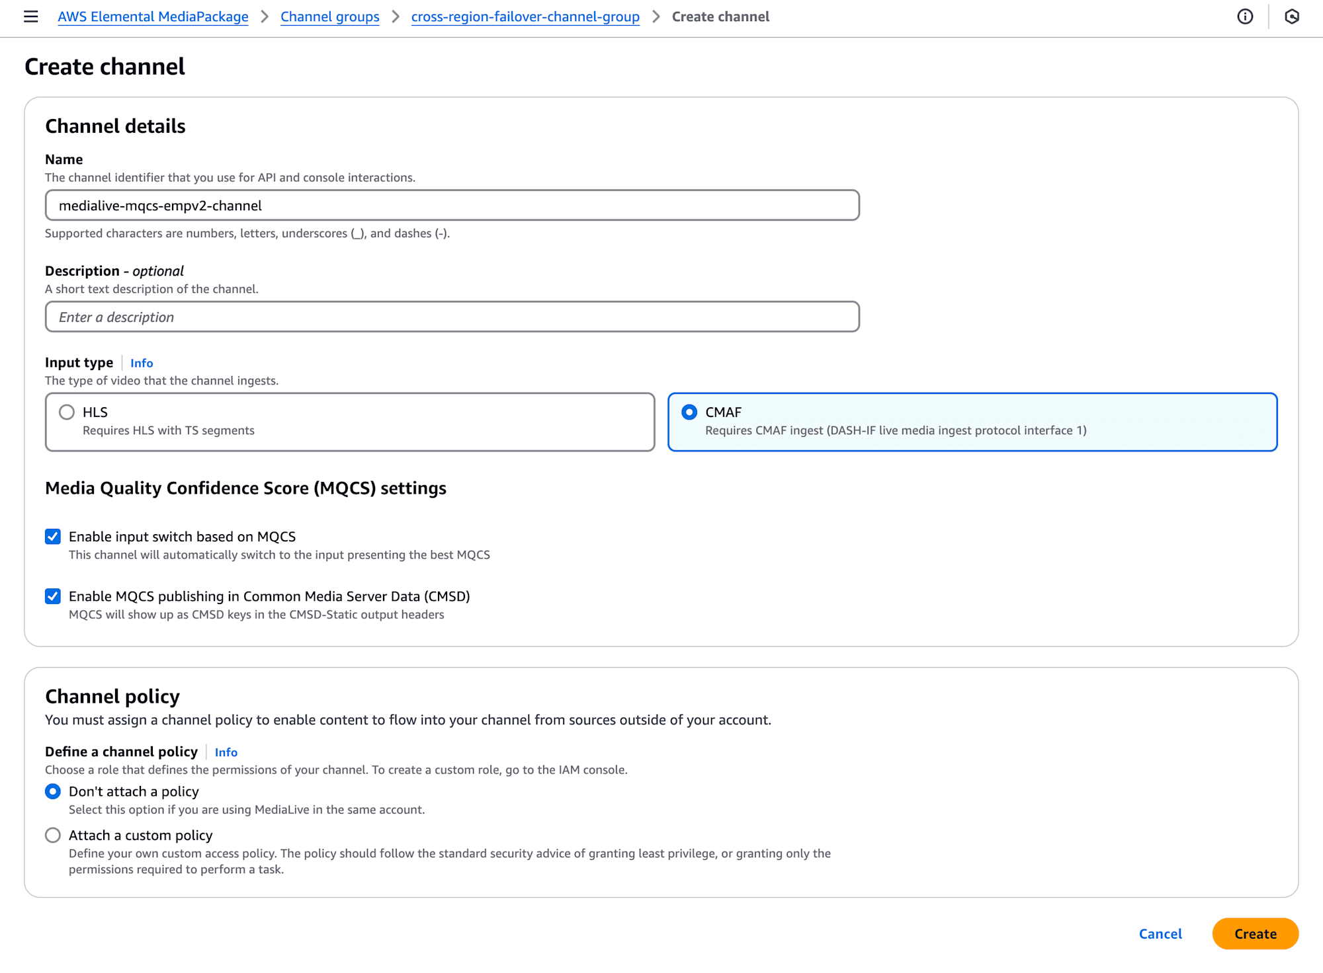Select Attach a custom policy option
The height and width of the screenshot is (973, 1323).
coord(53,835)
